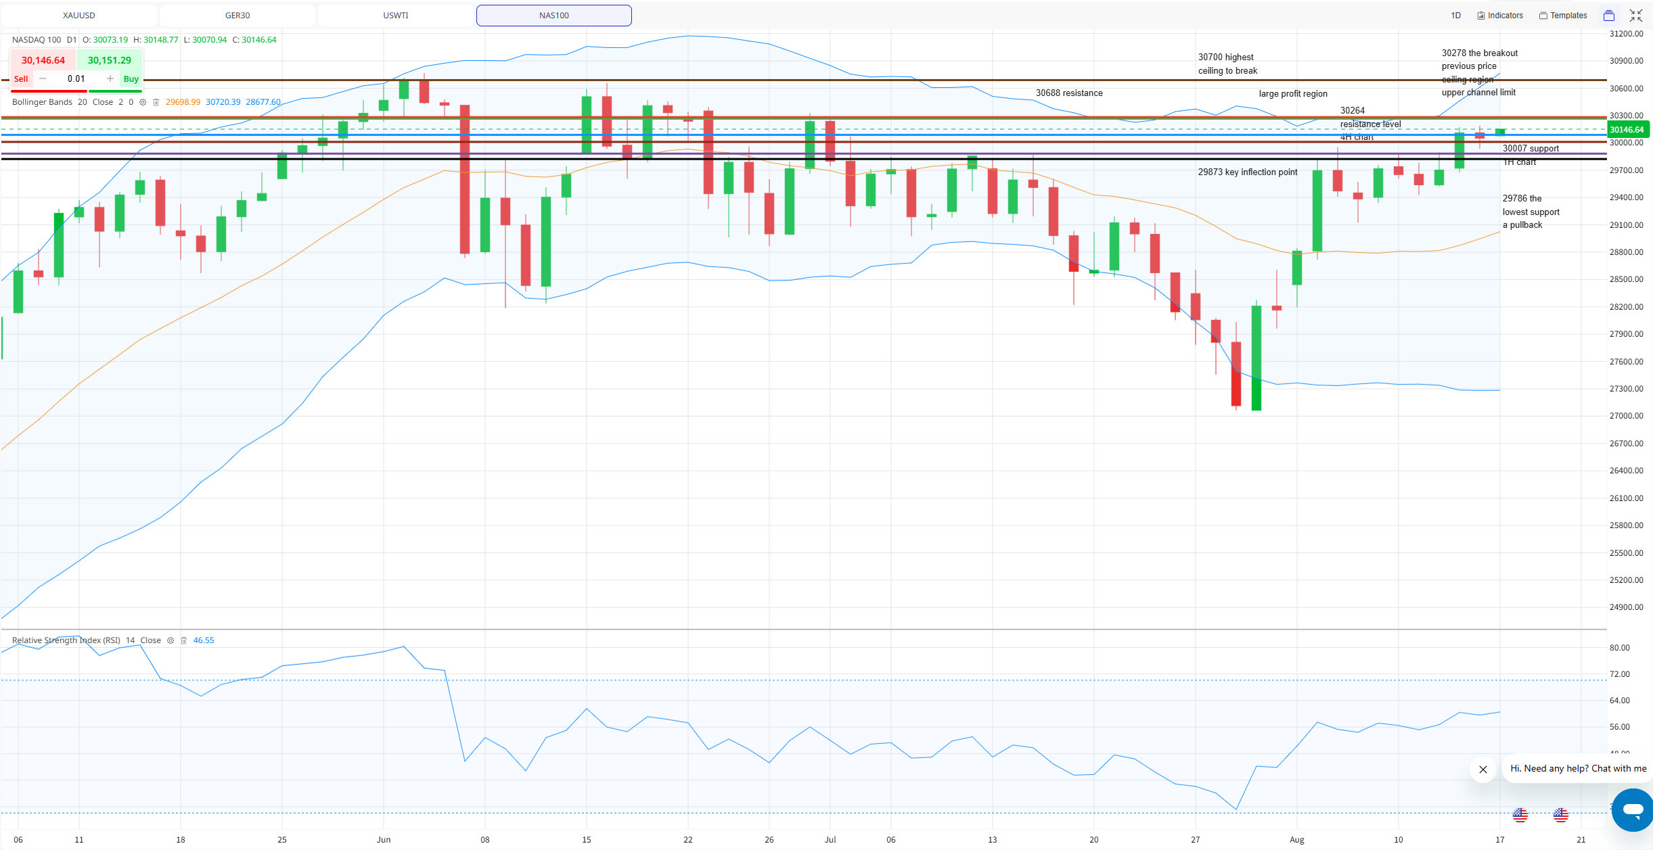Toggle the stacked chart tabs layout icon
Screen dimensions: 1653x850
pyautogui.click(x=1609, y=16)
